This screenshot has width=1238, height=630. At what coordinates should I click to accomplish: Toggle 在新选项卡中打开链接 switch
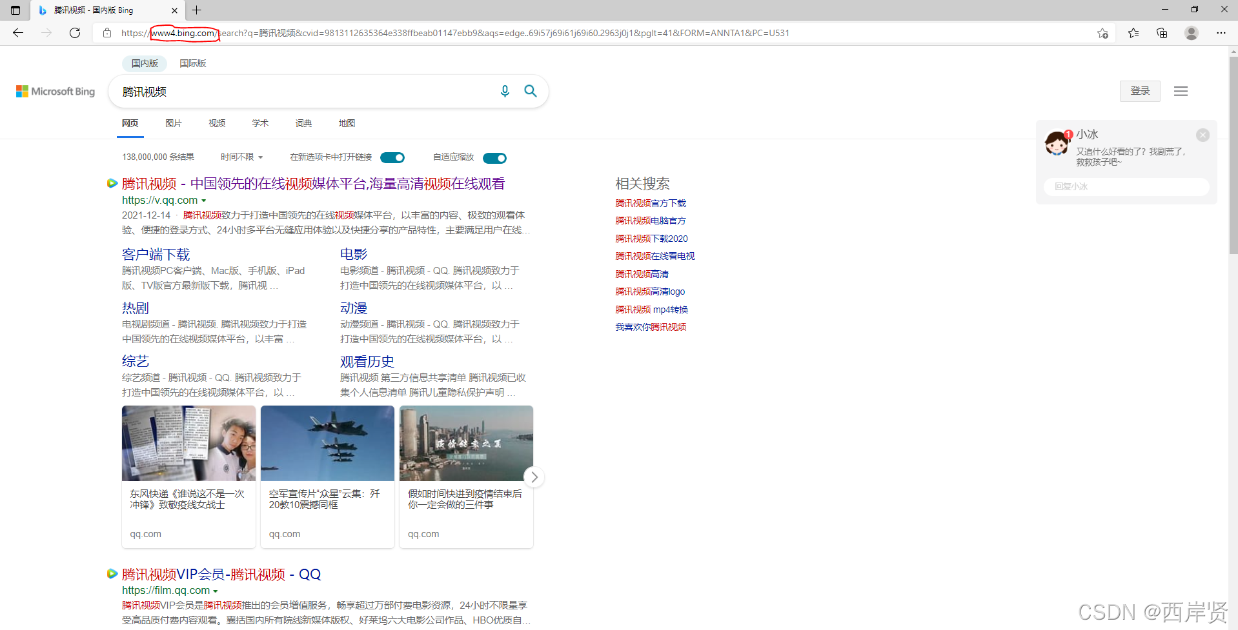pyautogui.click(x=392, y=158)
